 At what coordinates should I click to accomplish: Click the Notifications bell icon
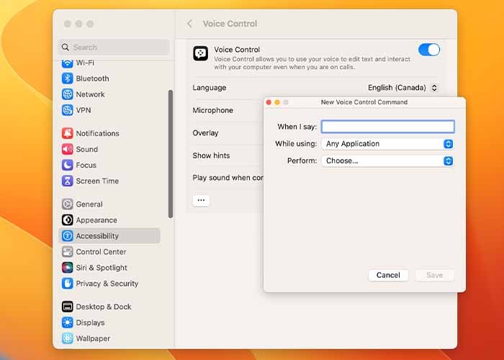click(x=67, y=133)
